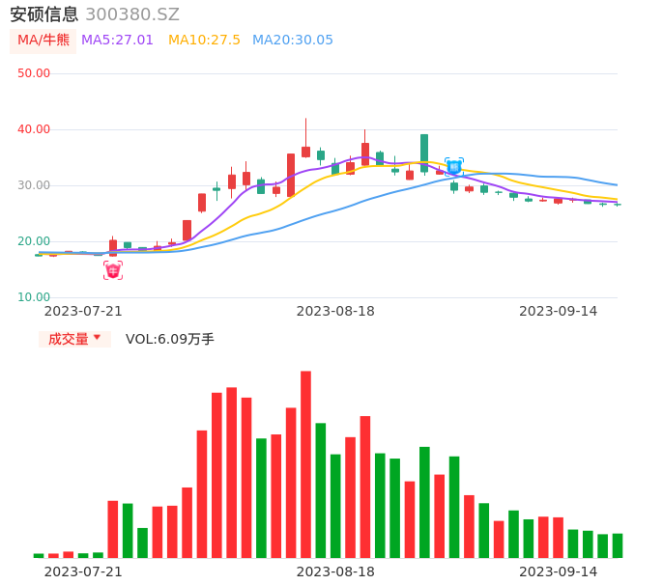Click the red bull (牛) signal marker

point(113,270)
